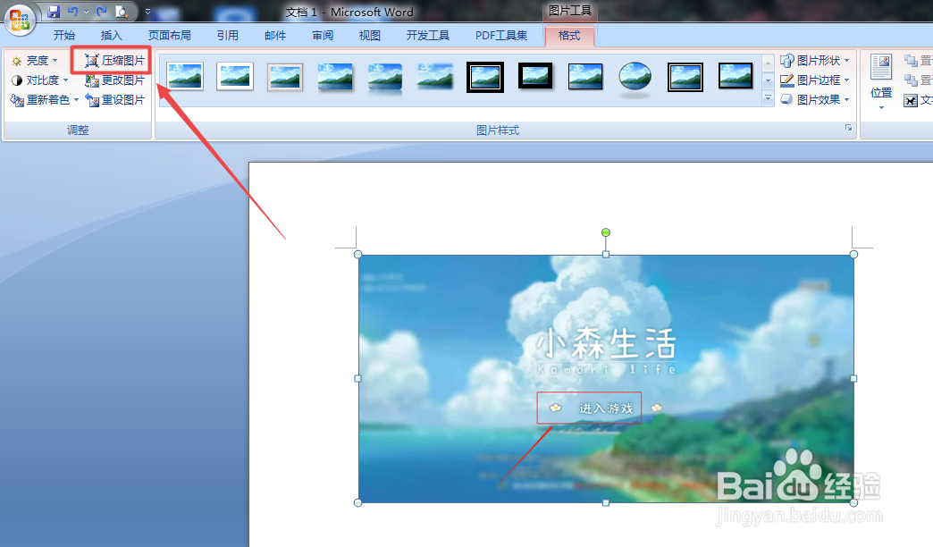933x547 pixels.
Task: Apply third picture style thumbnail
Action: coord(285,77)
